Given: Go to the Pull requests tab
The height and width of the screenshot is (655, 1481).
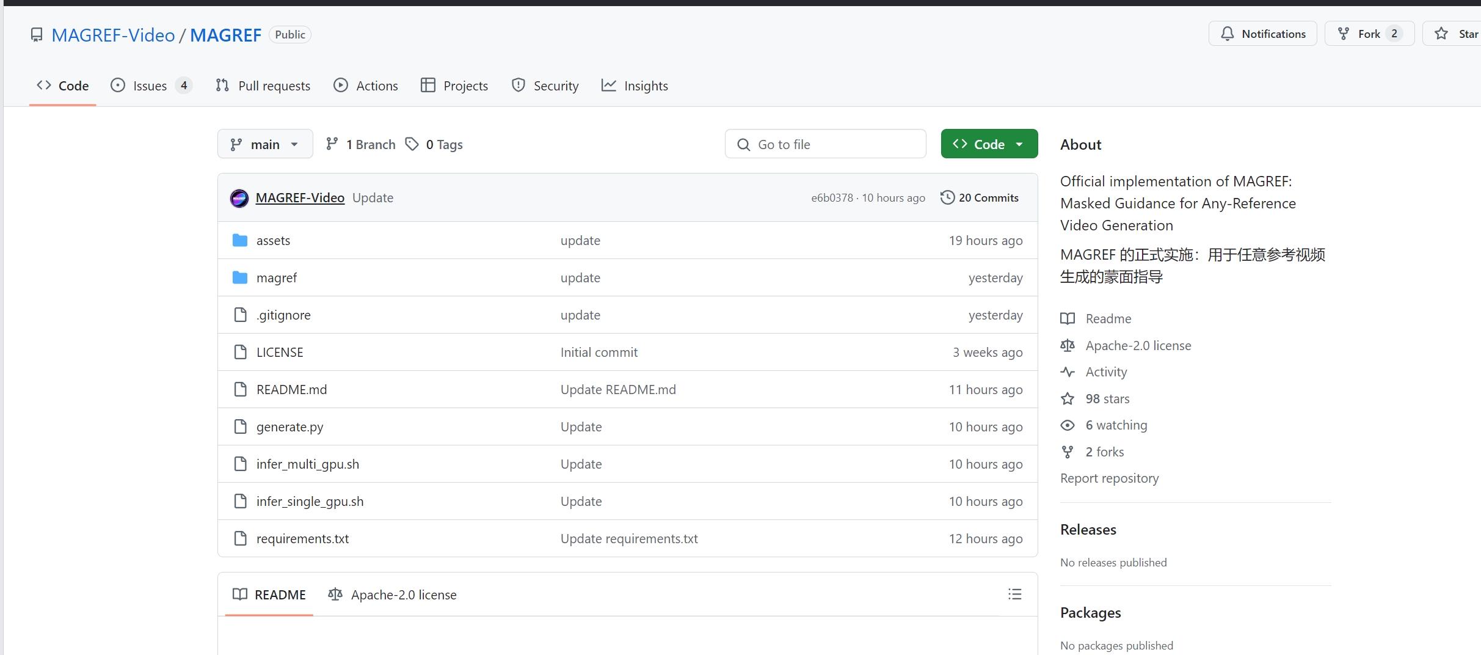Looking at the screenshot, I should (x=263, y=86).
